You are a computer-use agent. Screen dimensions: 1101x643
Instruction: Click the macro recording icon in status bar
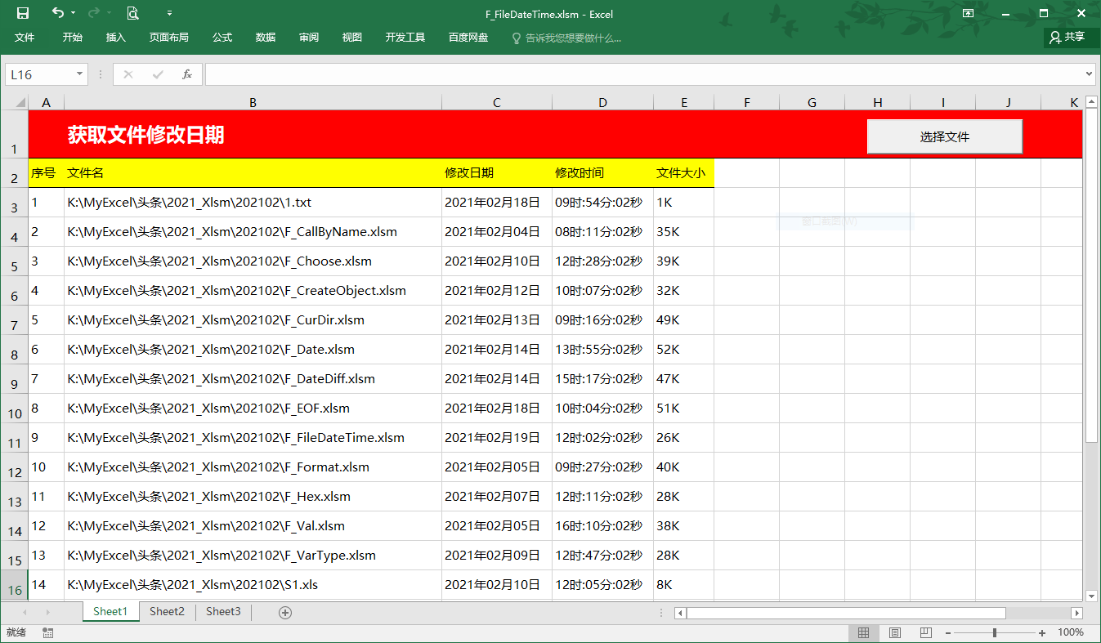pyautogui.click(x=47, y=633)
